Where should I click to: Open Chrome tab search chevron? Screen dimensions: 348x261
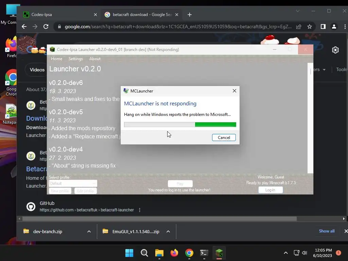coord(298,11)
